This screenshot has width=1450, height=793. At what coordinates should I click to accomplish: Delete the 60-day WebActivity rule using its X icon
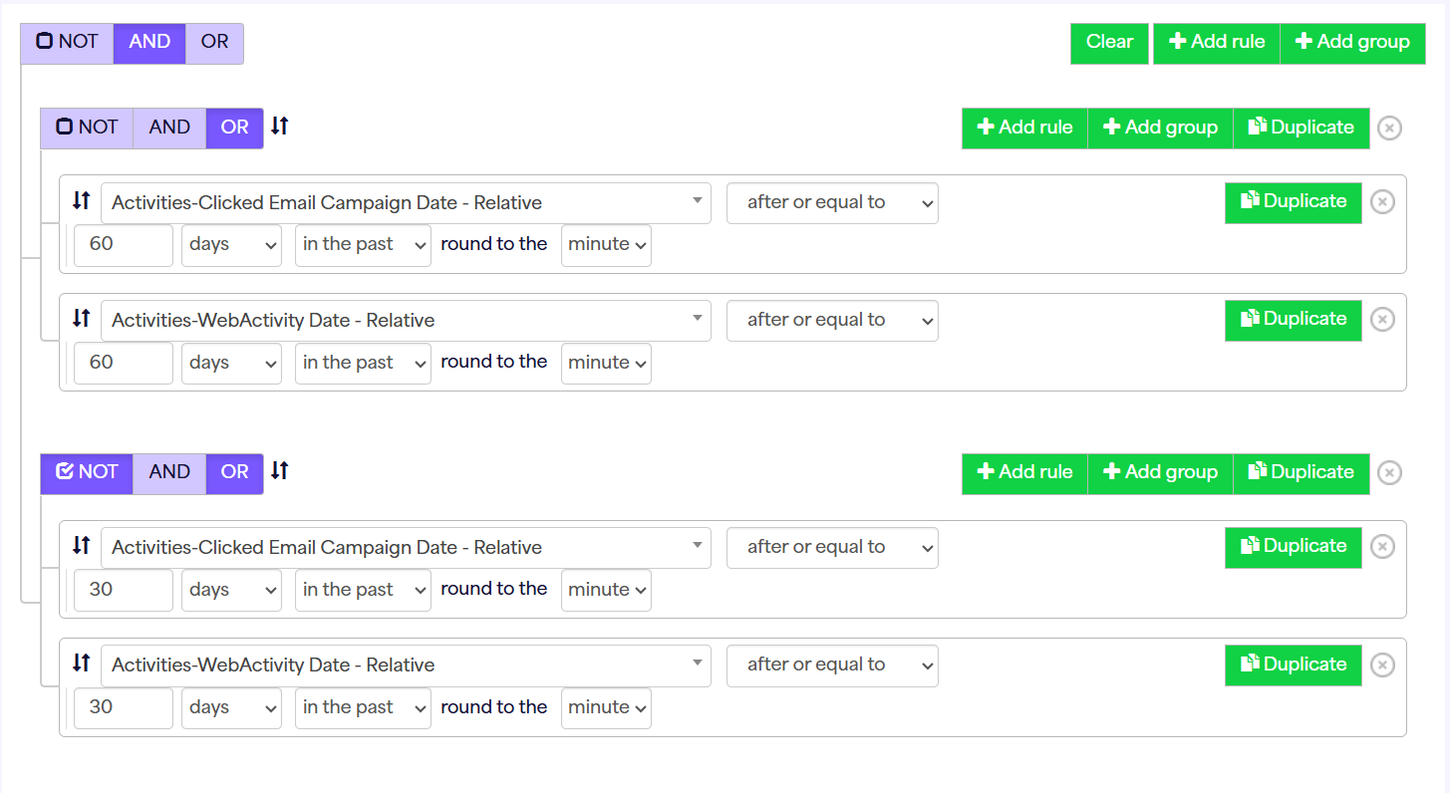coord(1382,320)
